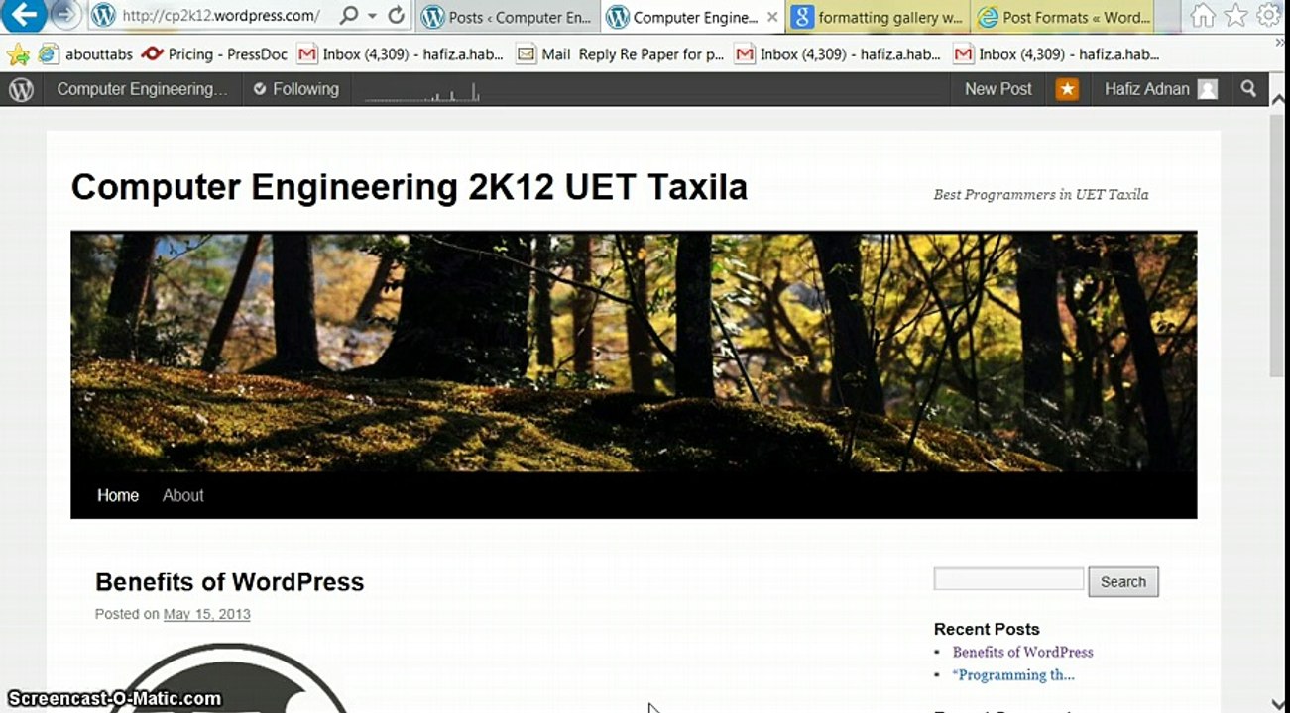Go back with the browser Back arrow
The height and width of the screenshot is (713, 1290).
[x=24, y=15]
